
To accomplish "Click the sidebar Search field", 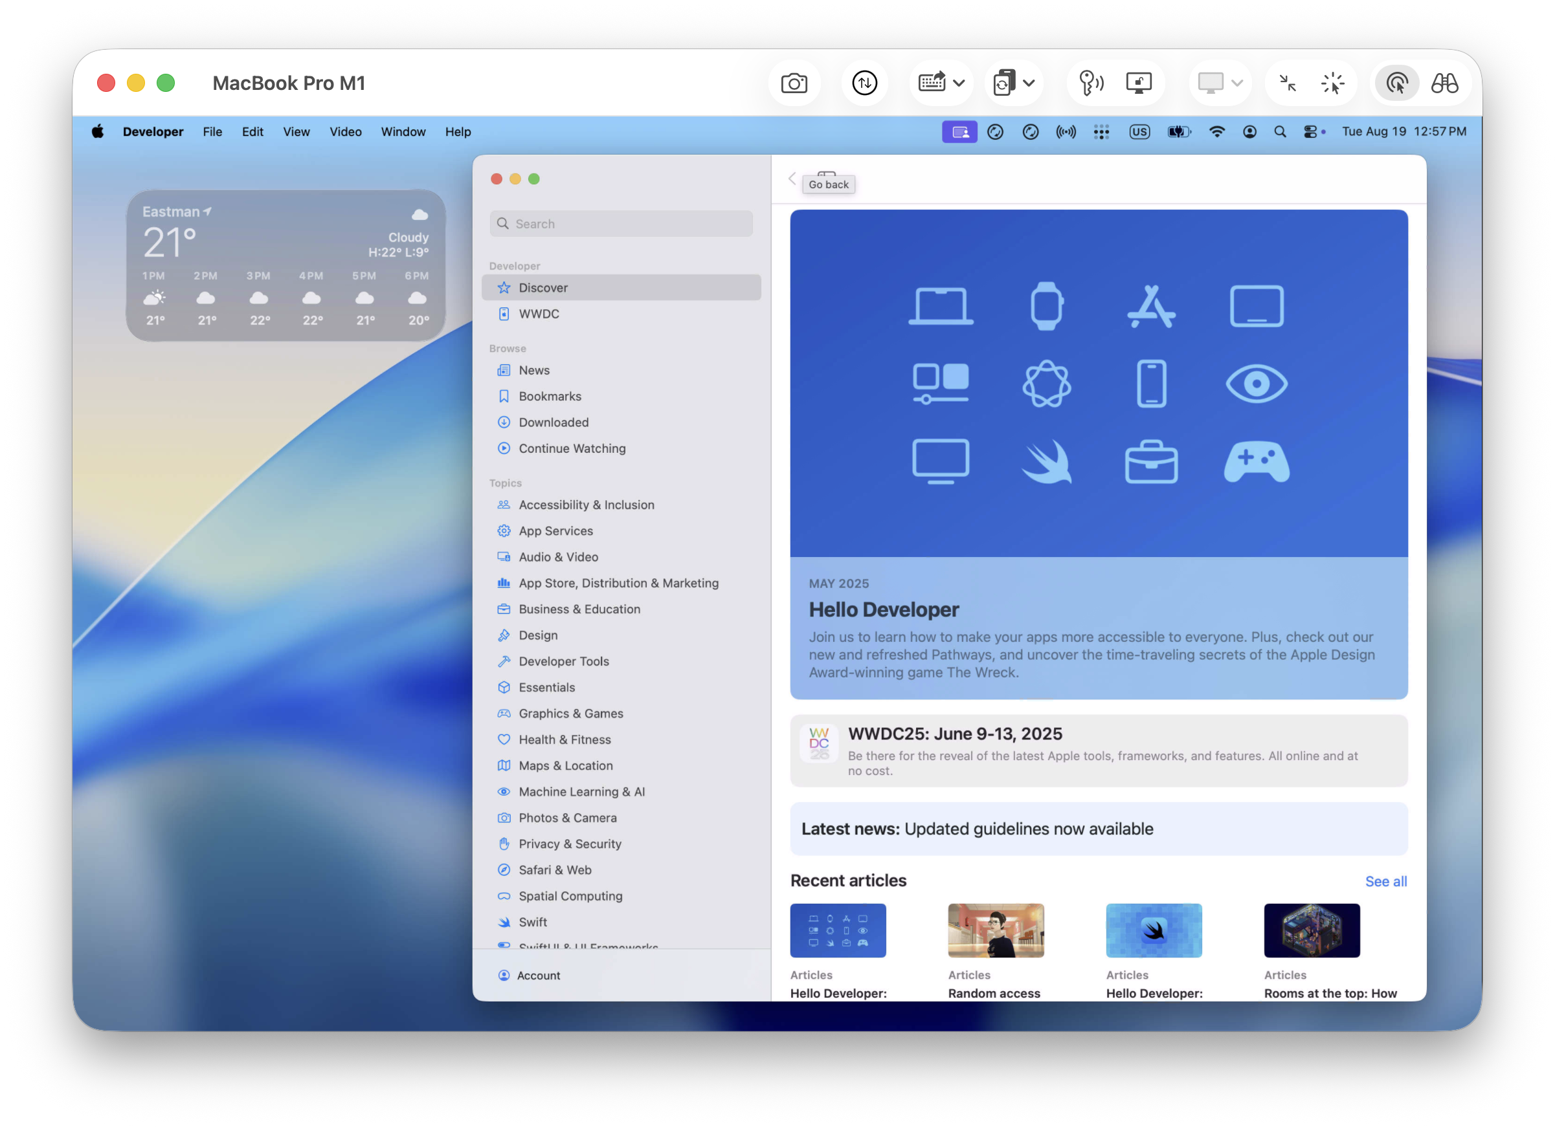I will point(620,224).
